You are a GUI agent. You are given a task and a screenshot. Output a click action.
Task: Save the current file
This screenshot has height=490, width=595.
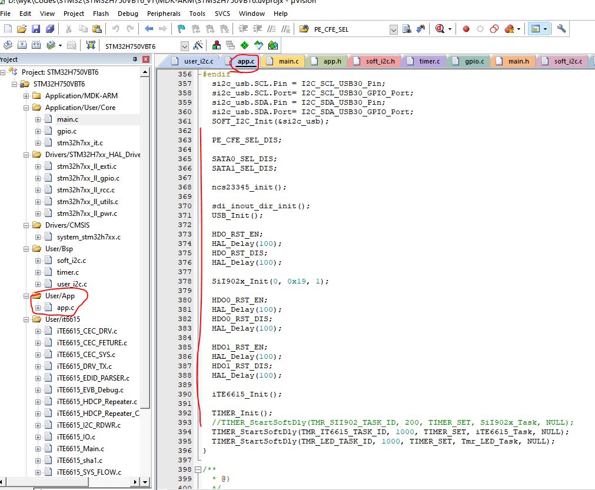(x=36, y=29)
